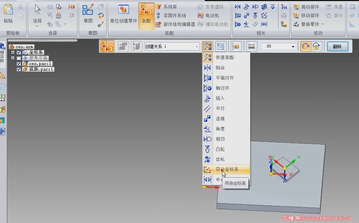Screen dimensions: 359x223
Task: Click the Motor (电机) tool
Action: pyautogui.click(x=208, y=15)
